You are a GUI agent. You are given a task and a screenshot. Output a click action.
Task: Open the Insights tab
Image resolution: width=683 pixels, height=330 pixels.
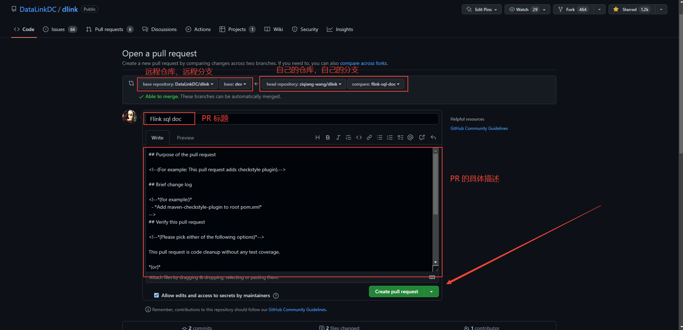click(340, 29)
